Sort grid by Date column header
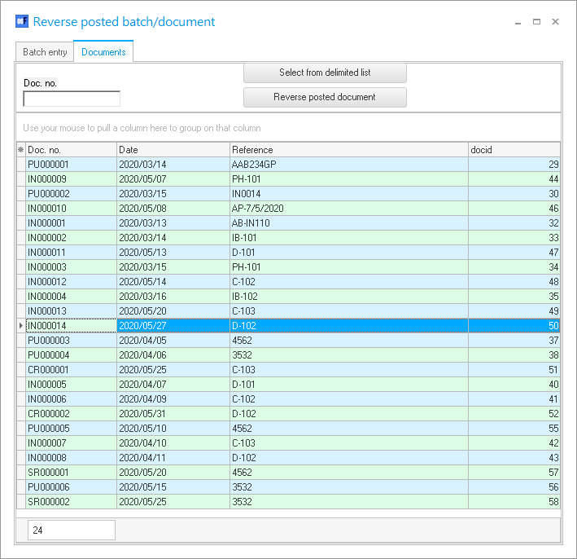Screen dimensions: 577x559 click(x=173, y=150)
